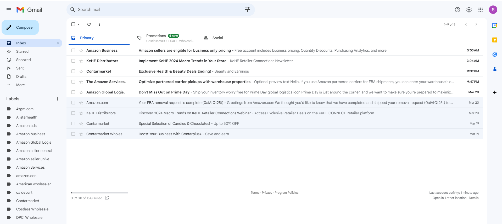This screenshot has height=224, width=502.
Task: Refresh the inbox
Action: [89, 24]
